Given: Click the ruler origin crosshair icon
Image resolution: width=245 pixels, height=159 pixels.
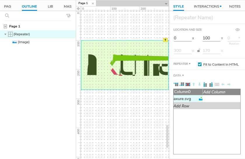Looking at the screenshot, I should [78, 8].
